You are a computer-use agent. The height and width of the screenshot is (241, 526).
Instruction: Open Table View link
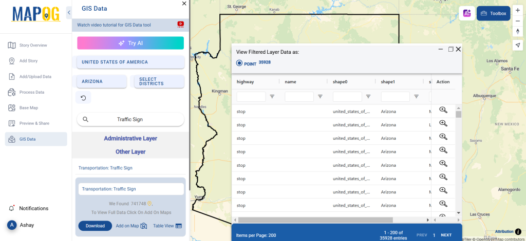coord(163,226)
